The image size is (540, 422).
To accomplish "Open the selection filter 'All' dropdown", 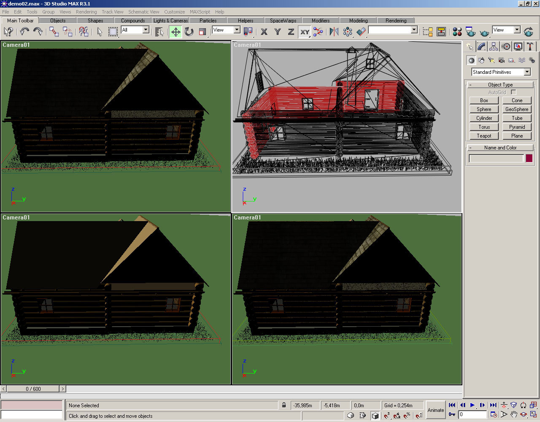I will point(146,30).
